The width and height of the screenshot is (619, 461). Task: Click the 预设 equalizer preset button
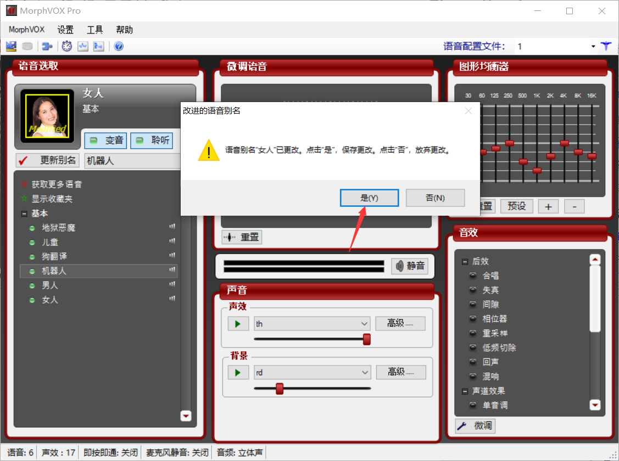tap(516, 206)
